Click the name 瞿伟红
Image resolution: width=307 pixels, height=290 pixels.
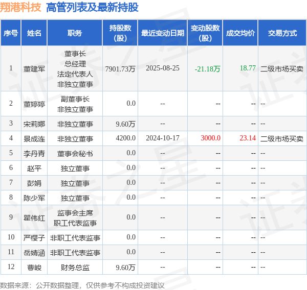[x=34, y=218]
